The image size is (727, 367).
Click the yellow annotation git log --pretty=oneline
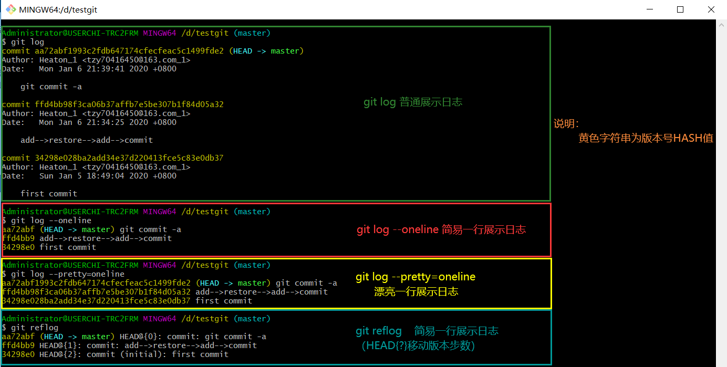416,277
